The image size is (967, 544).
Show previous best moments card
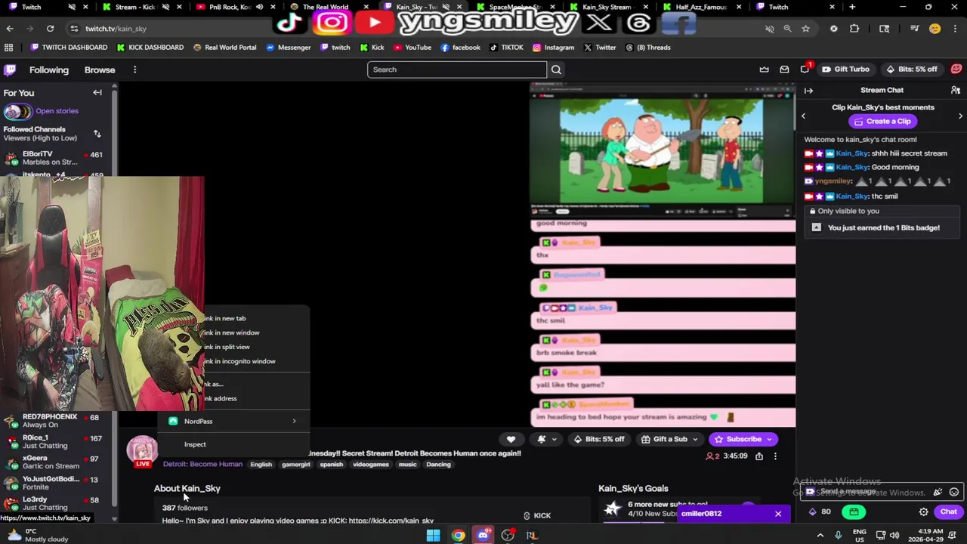[x=803, y=116]
